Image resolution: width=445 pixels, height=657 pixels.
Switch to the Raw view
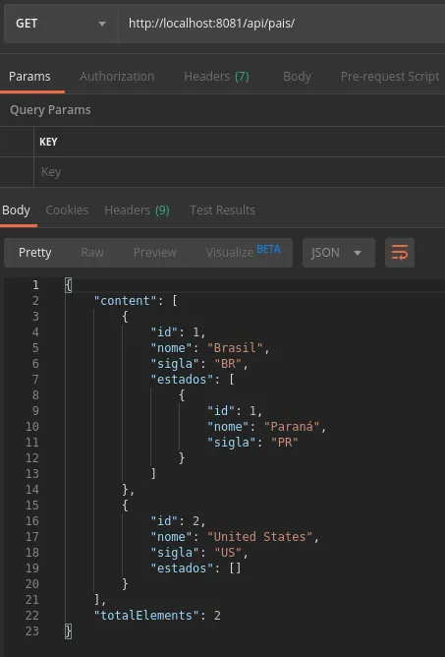pos(92,253)
